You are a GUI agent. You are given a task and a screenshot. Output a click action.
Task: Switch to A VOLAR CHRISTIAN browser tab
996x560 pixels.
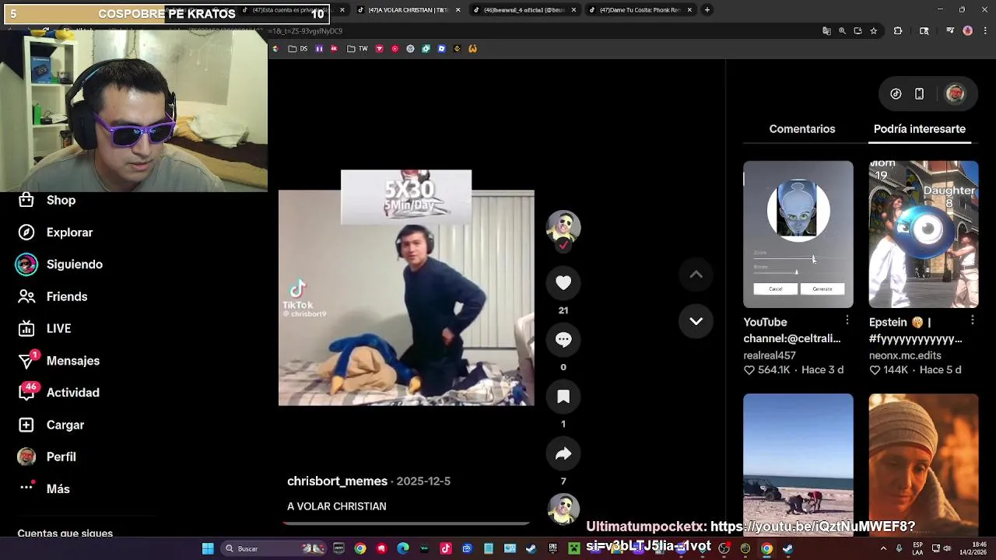click(408, 10)
